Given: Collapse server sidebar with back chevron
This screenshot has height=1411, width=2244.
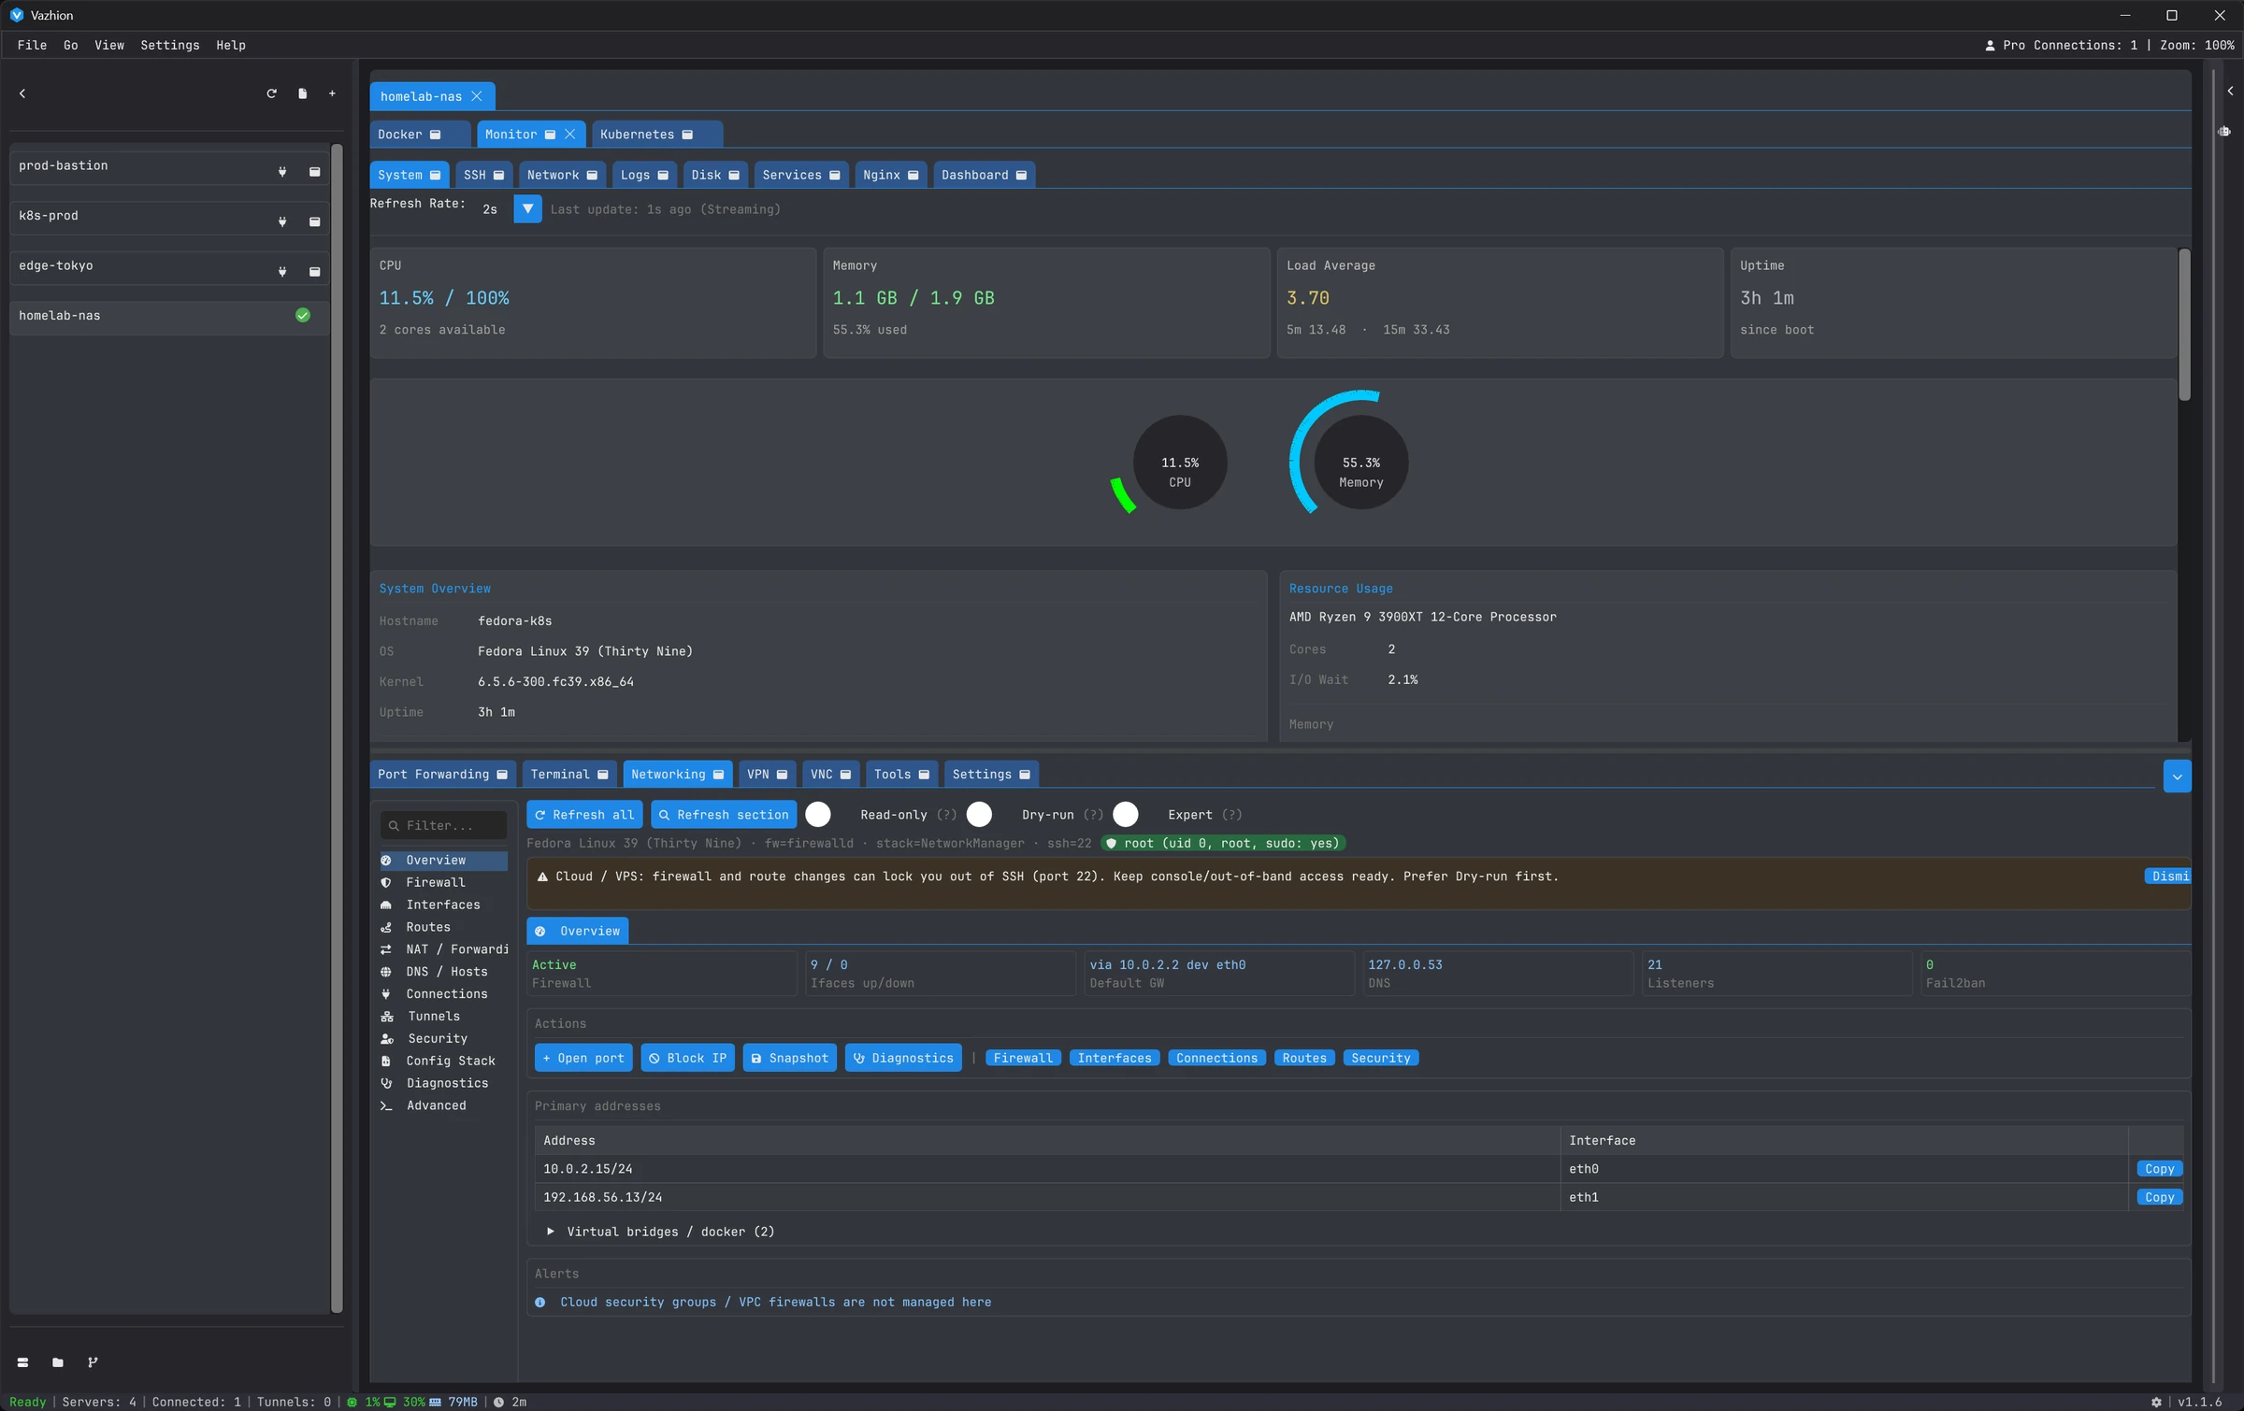Looking at the screenshot, I should 22,93.
